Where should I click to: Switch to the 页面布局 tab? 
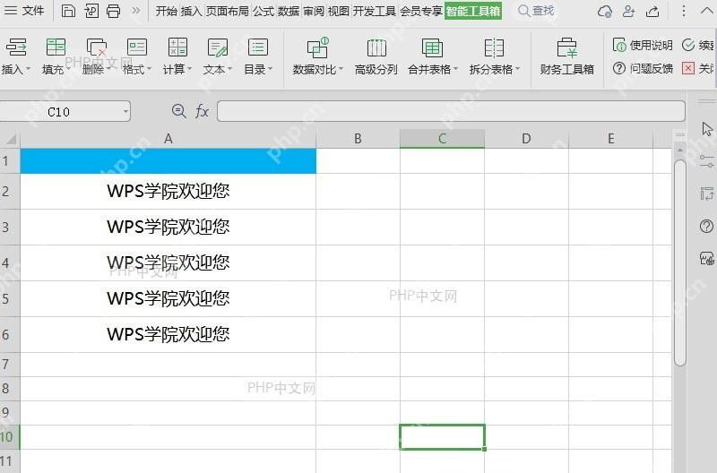point(228,11)
